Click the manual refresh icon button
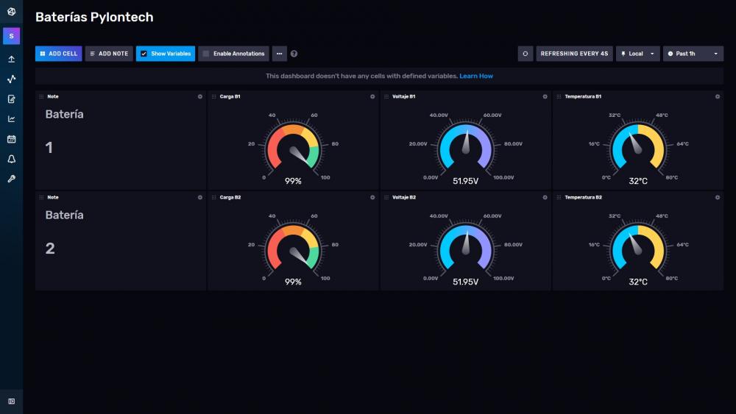The height and width of the screenshot is (414, 736). (526, 54)
